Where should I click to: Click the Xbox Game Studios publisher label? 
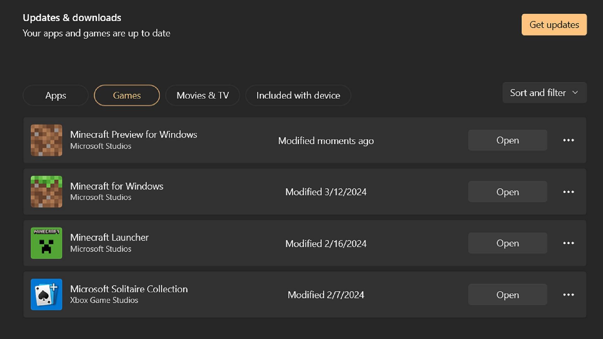click(x=104, y=300)
